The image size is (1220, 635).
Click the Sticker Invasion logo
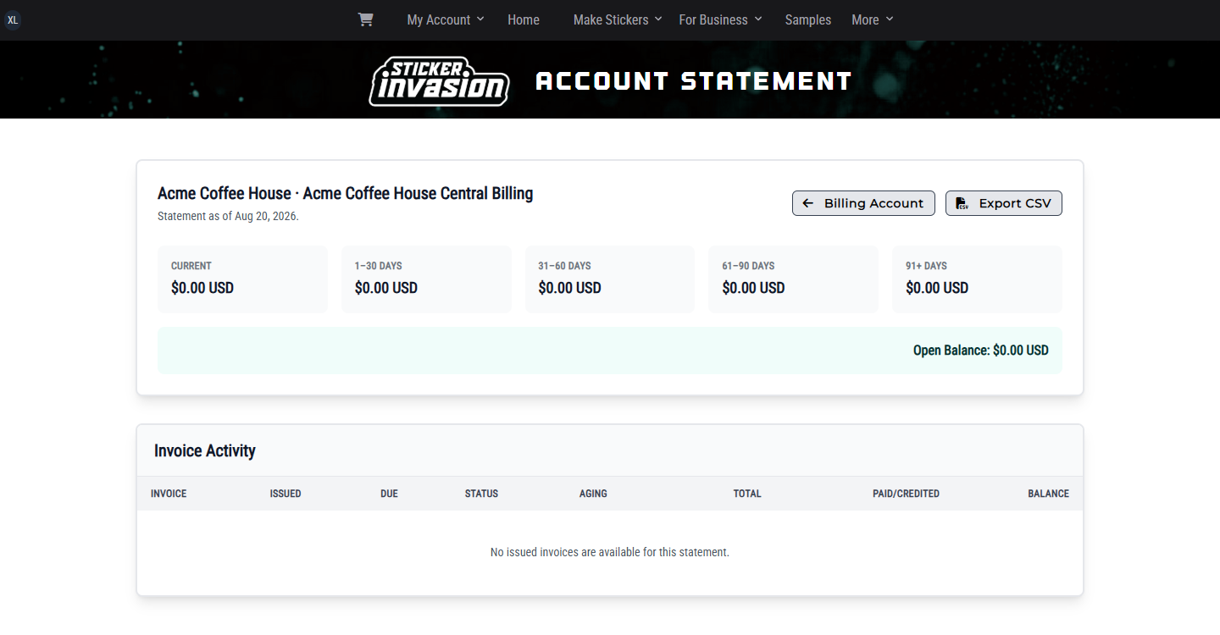(x=439, y=81)
